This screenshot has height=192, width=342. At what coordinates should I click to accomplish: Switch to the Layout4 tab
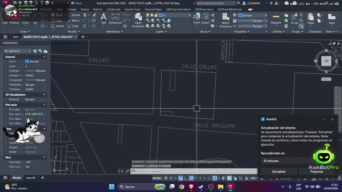point(30,178)
